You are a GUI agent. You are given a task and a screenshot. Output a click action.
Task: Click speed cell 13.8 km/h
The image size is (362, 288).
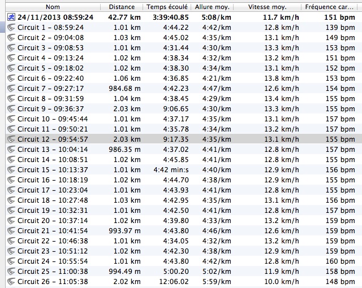282,78
